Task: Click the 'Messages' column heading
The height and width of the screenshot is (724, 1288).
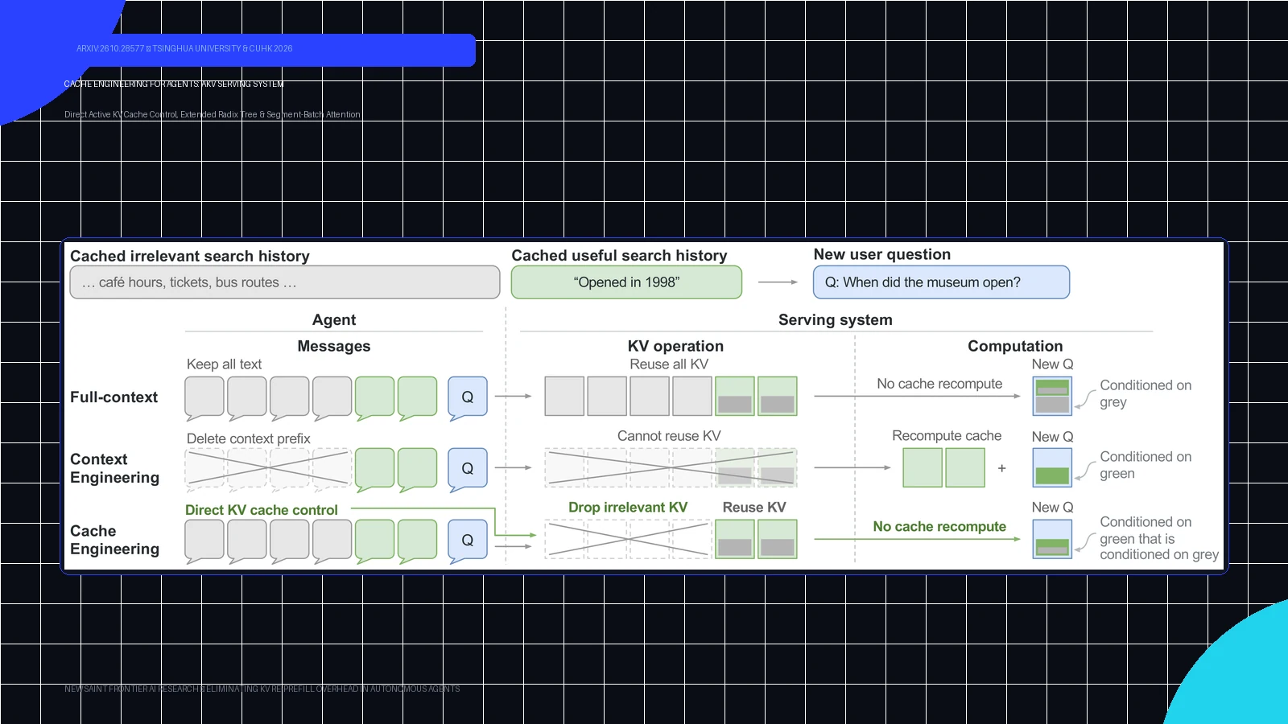Action: coord(334,346)
